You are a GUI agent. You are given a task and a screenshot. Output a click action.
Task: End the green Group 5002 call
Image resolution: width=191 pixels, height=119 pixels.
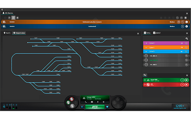tap(186, 80)
